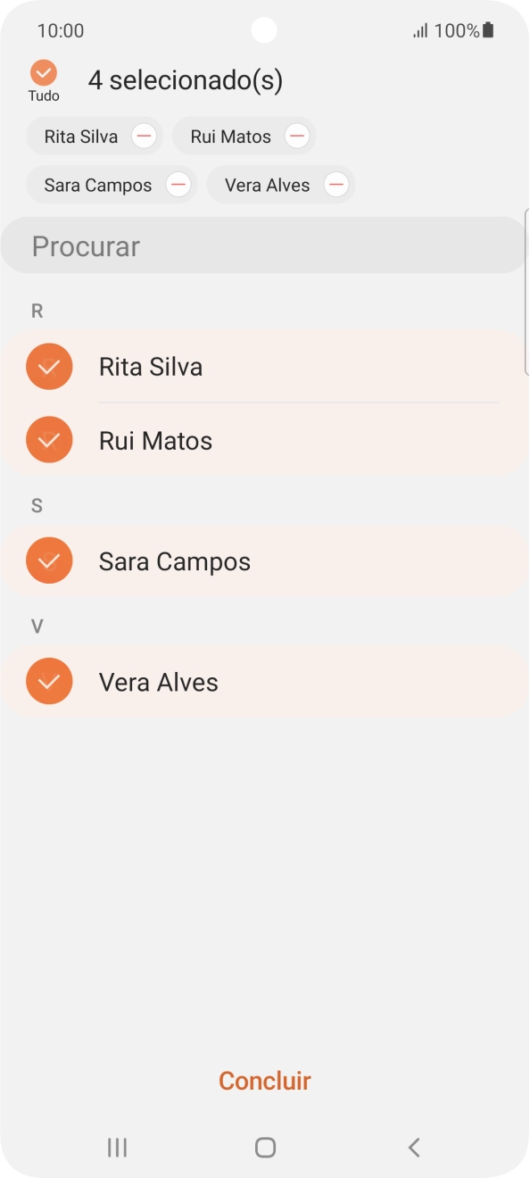530x1178 pixels.
Task: Toggle Vera Alves' selection off
Action: pos(49,681)
